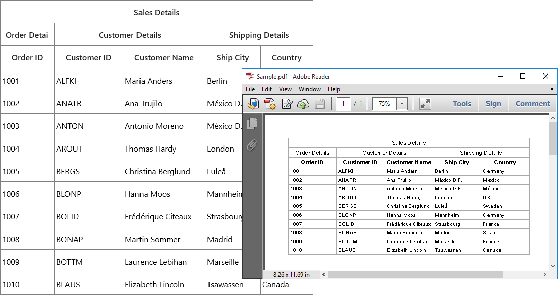Click the vertical scrollbar up arrow
This screenshot has width=558, height=295.
pos(553,118)
